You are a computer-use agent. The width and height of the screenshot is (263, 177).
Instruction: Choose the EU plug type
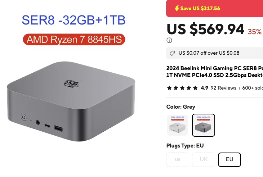pos(229,160)
